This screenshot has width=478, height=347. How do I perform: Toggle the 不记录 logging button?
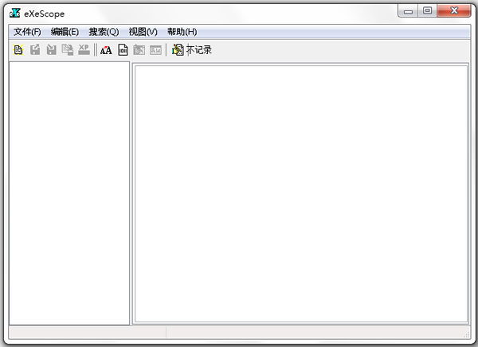pos(192,49)
